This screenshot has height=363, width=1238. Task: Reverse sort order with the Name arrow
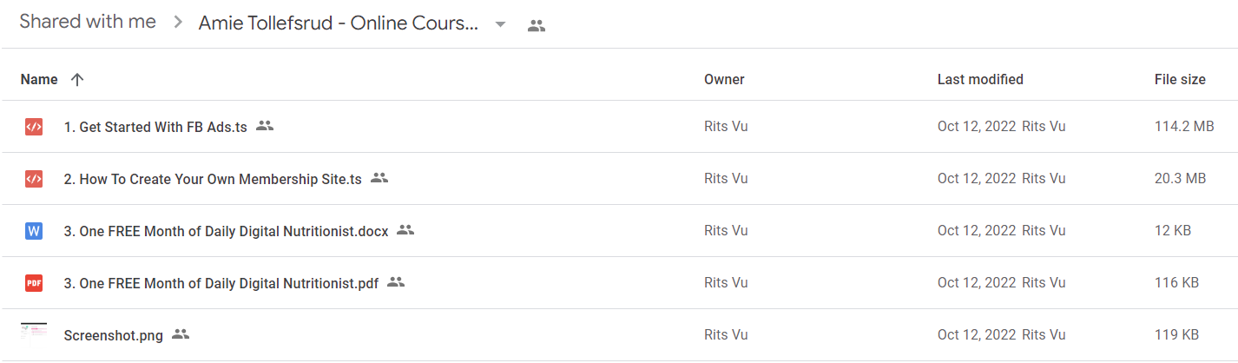(77, 79)
